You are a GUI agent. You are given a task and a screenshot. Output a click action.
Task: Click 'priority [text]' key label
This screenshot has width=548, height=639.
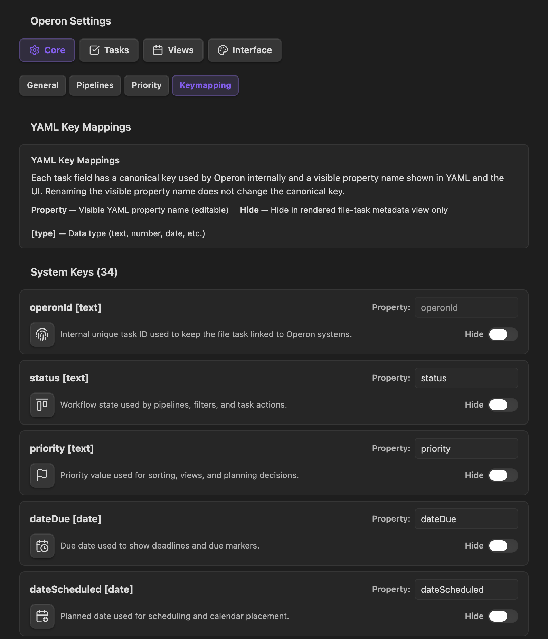pyautogui.click(x=62, y=448)
